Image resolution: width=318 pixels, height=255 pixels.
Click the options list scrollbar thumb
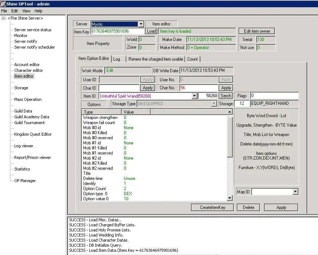click(229, 137)
